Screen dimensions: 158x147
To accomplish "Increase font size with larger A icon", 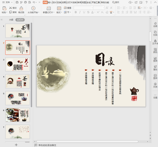I will pyautogui.click(x=107, y=8).
